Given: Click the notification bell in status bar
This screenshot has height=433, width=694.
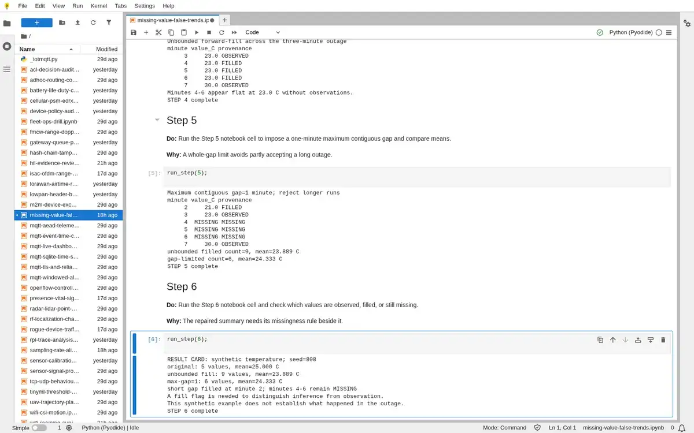Looking at the screenshot, I should [x=682, y=428].
